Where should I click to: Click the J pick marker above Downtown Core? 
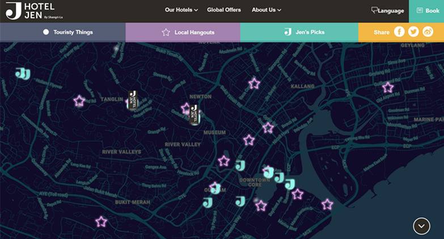[240, 166]
